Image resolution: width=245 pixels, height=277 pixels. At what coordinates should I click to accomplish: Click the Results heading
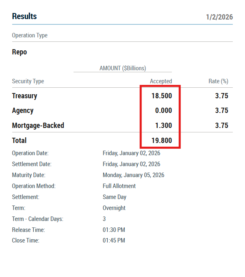tap(24, 17)
